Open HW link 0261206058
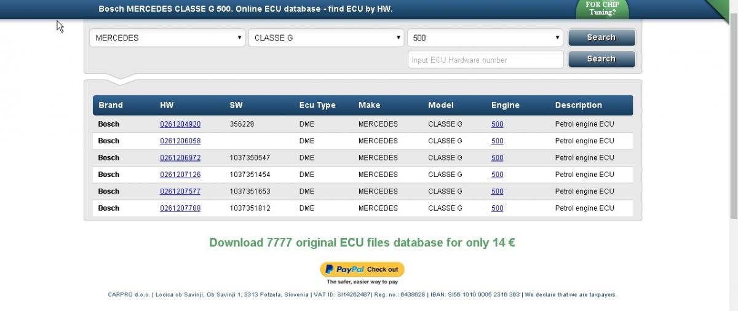 coord(180,141)
